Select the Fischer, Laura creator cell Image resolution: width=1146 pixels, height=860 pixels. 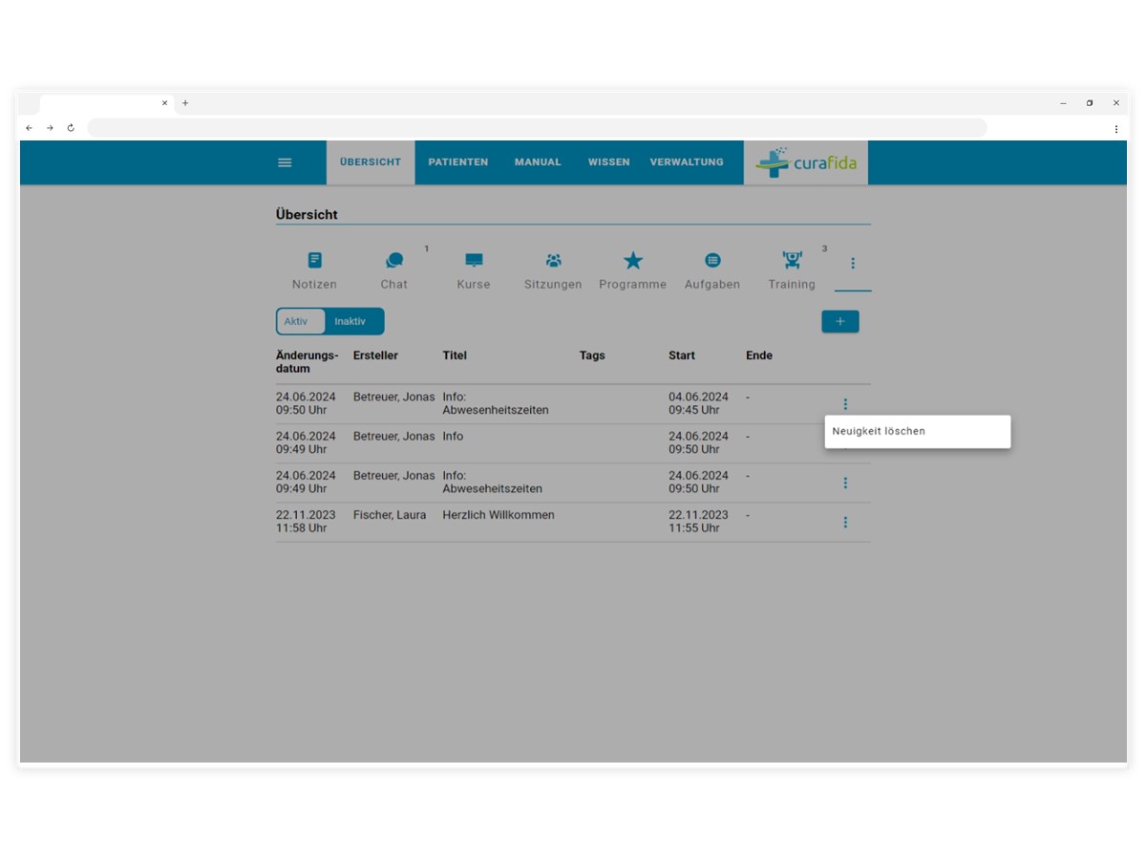(x=390, y=515)
